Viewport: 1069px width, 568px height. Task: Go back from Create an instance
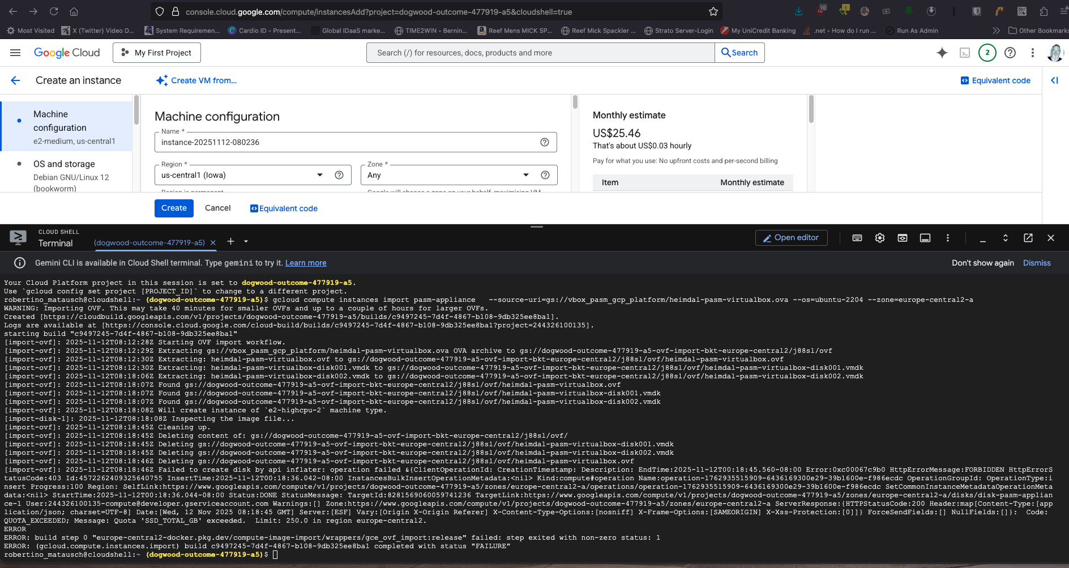tap(15, 80)
